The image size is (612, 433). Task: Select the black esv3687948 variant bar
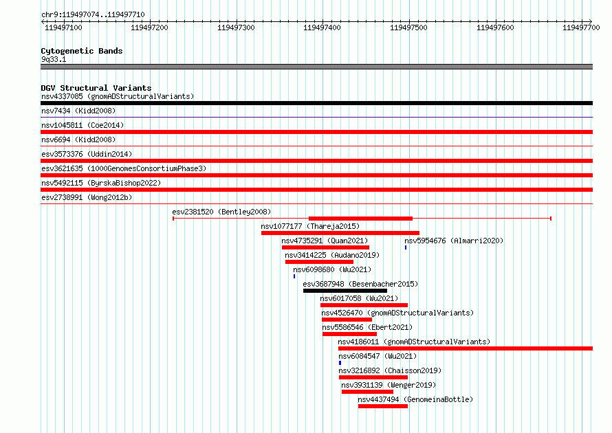point(345,291)
